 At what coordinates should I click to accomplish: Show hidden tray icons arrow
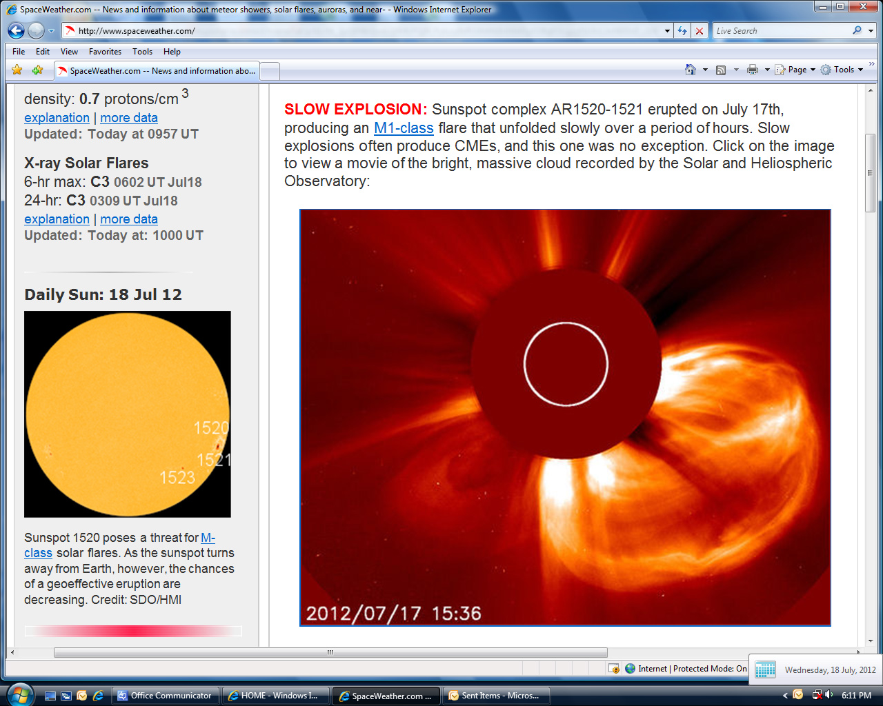785,696
